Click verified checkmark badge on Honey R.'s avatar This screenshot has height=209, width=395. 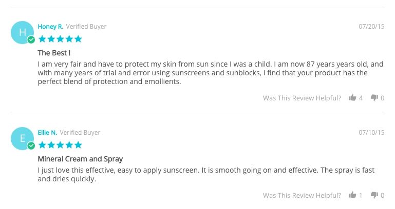coord(31,40)
